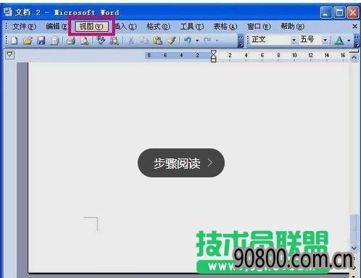The height and width of the screenshot is (278, 361).
Task: Click the vertical scrollbar down arrow
Action: (x=354, y=248)
